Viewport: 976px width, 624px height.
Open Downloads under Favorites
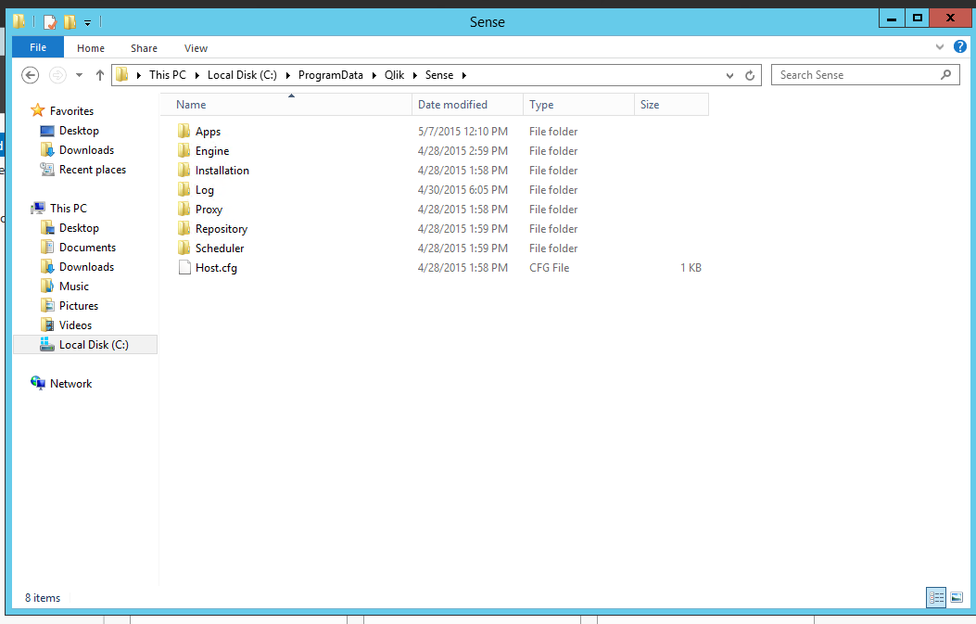(86, 150)
